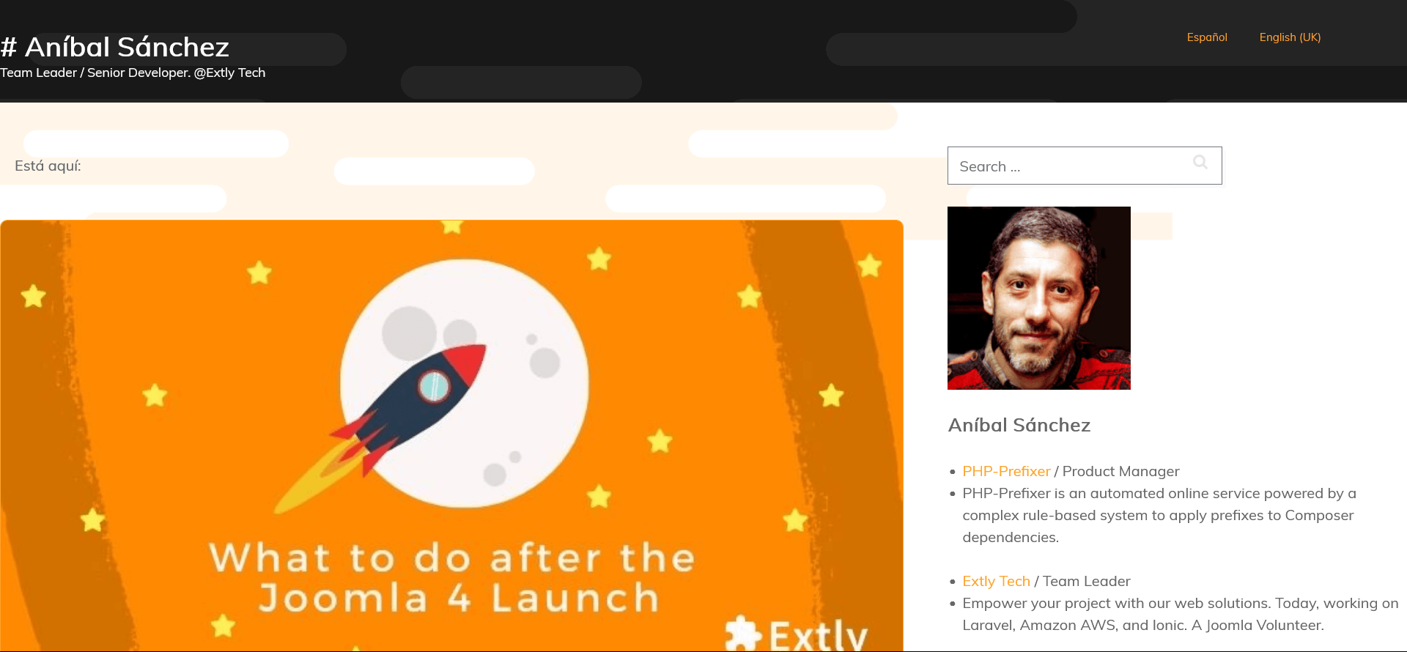This screenshot has height=652, width=1407.
Task: Click the Aníbal Sánchez site title
Action: click(x=115, y=47)
